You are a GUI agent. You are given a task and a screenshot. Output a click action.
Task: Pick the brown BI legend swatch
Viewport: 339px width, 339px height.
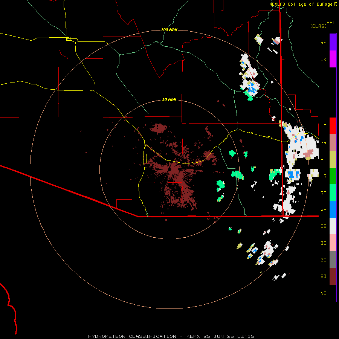tap(333, 276)
